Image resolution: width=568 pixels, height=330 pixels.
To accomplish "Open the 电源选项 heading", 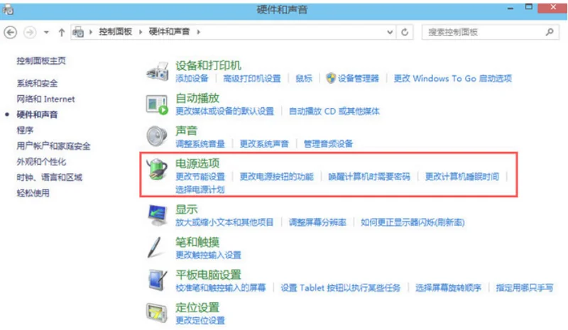I will 197,163.
